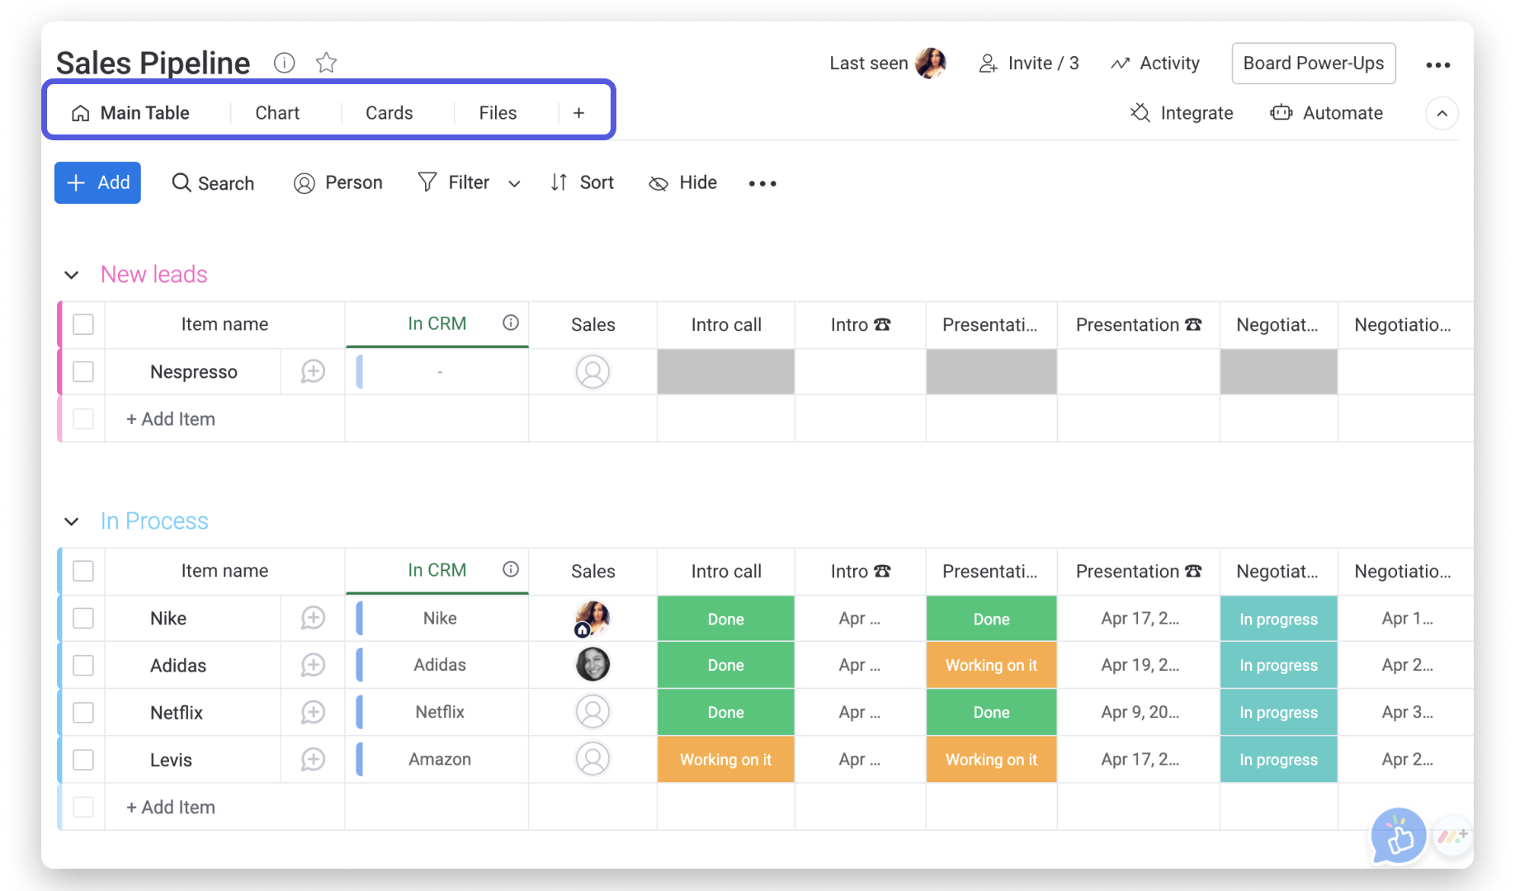Click the Filter button
This screenshot has height=891, width=1515.
454,182
